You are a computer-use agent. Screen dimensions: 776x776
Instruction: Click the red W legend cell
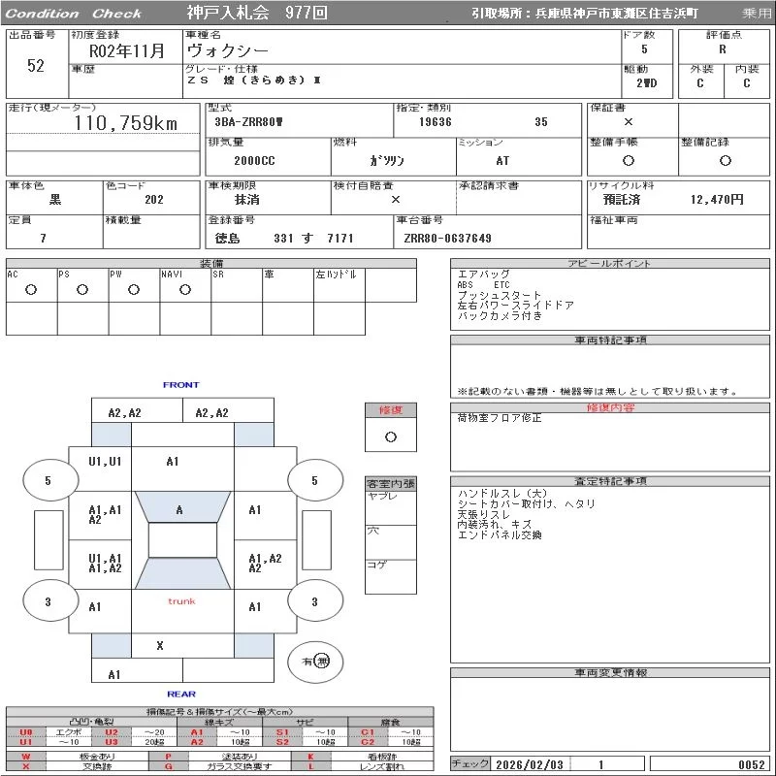click(26, 756)
